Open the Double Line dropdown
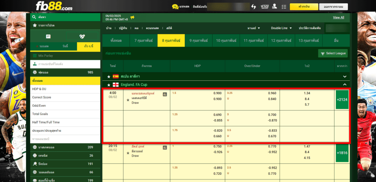 coord(281,28)
